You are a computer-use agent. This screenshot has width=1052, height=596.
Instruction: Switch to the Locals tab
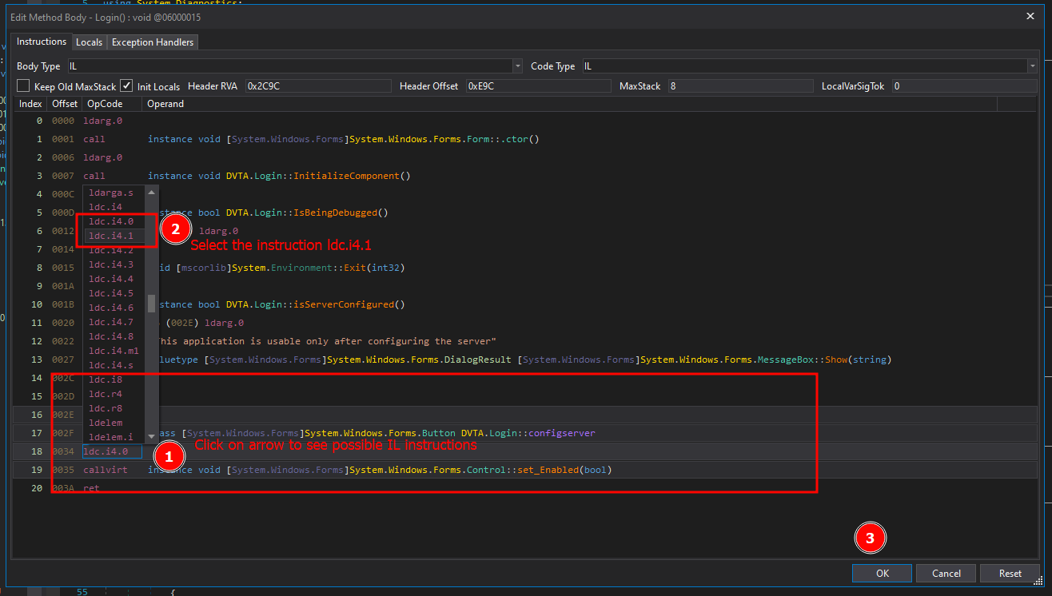pyautogui.click(x=89, y=42)
